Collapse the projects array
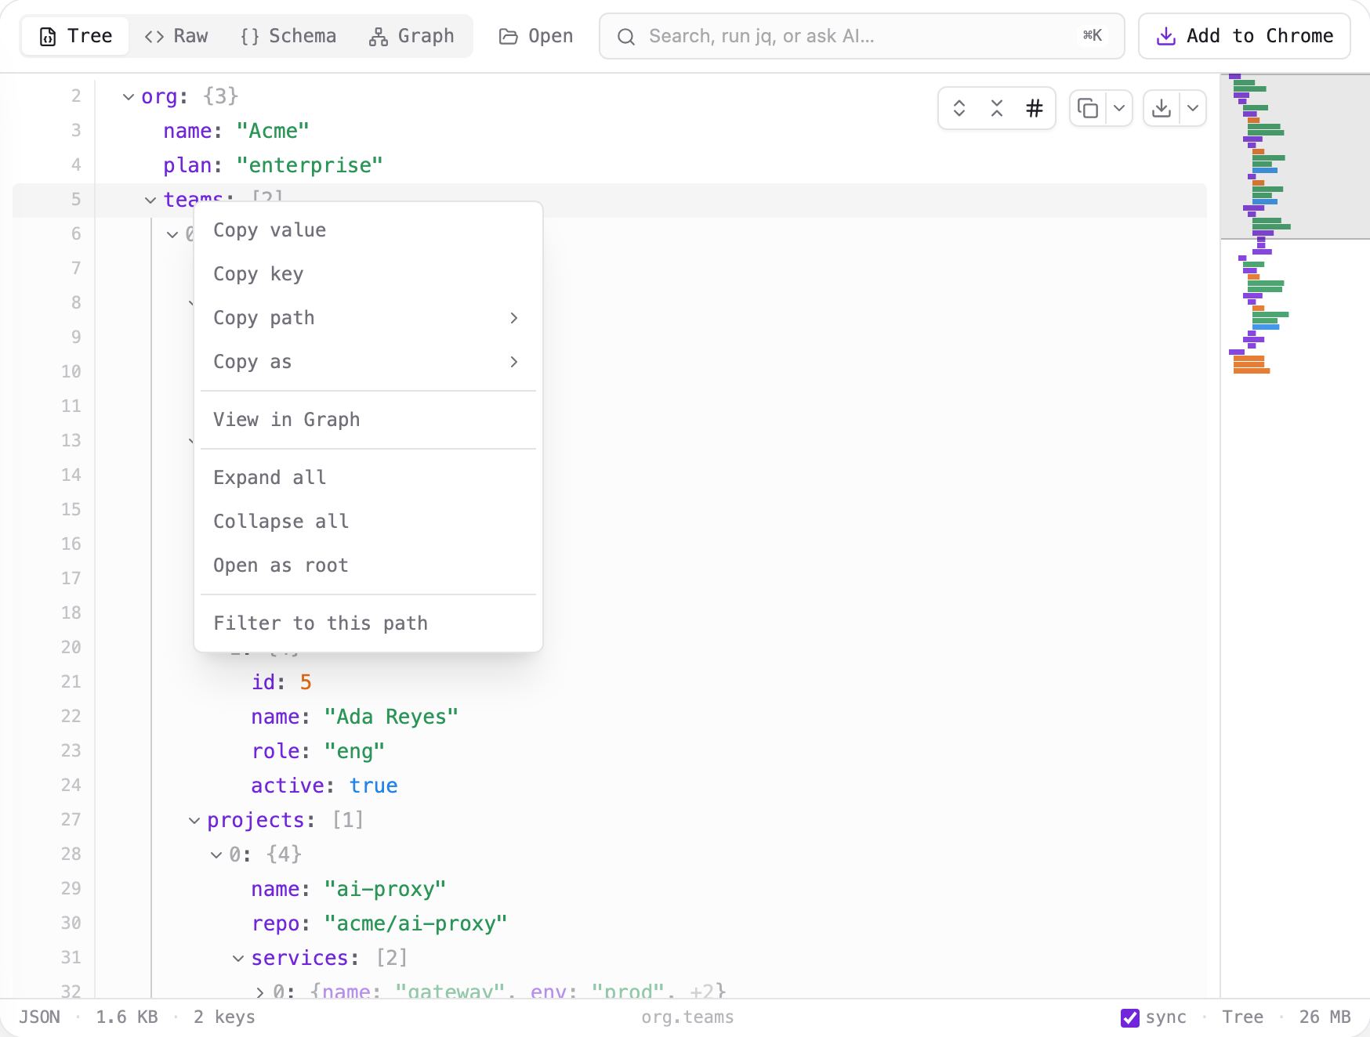1370x1037 pixels. point(194,821)
